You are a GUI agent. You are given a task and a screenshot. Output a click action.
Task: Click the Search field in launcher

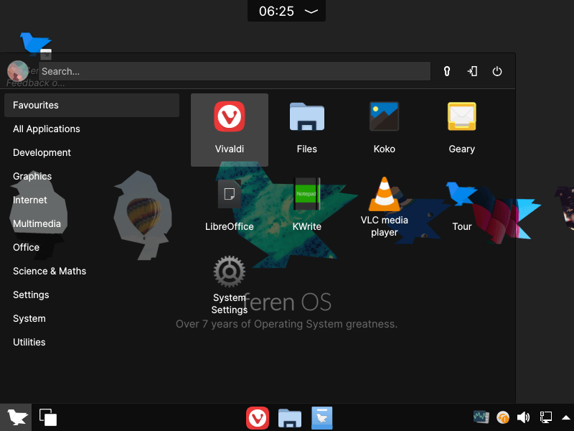point(235,71)
